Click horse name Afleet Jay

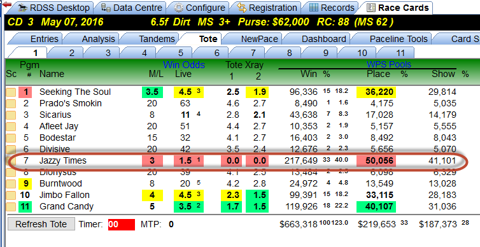point(59,127)
